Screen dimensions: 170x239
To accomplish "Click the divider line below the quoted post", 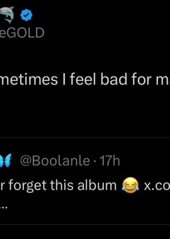I will point(85,224).
